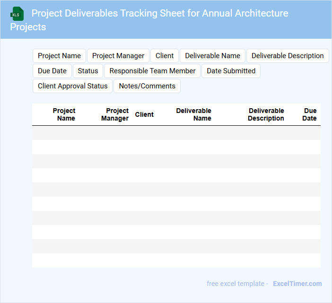This screenshot has width=332, height=303.
Task: Select the Due Date column header
Action: pos(310,114)
